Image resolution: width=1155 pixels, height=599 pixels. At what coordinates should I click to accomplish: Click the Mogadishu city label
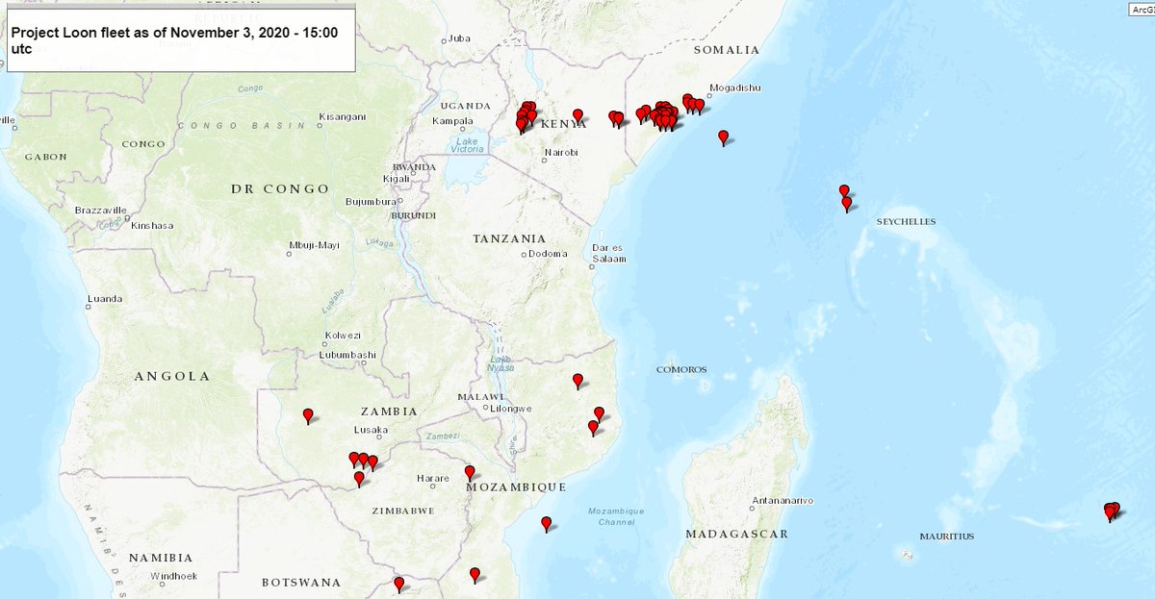click(x=734, y=88)
